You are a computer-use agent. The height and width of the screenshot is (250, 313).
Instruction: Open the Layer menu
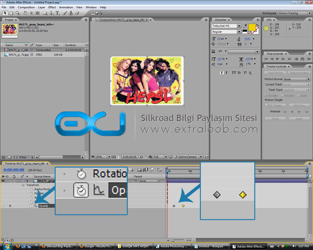42,7
